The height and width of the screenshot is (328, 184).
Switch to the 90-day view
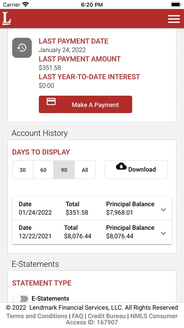pos(64,170)
